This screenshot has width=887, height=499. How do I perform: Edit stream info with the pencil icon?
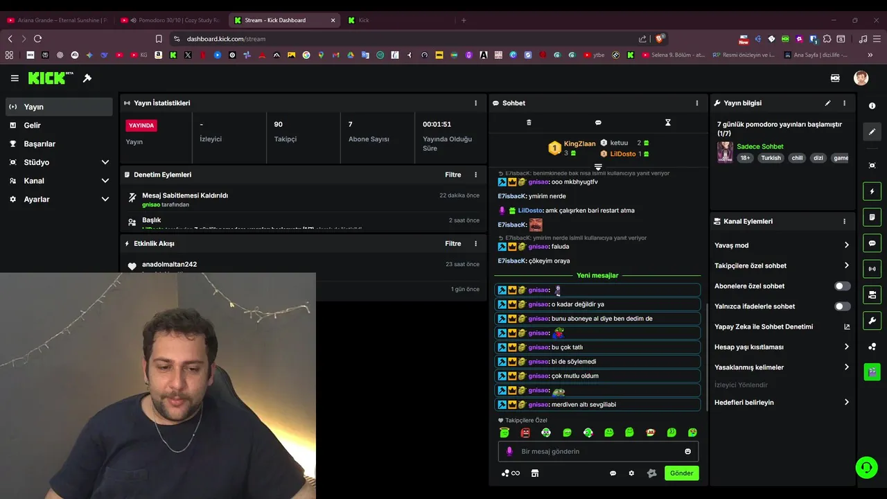point(827,103)
